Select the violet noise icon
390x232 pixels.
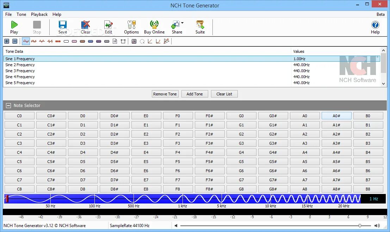point(99,41)
